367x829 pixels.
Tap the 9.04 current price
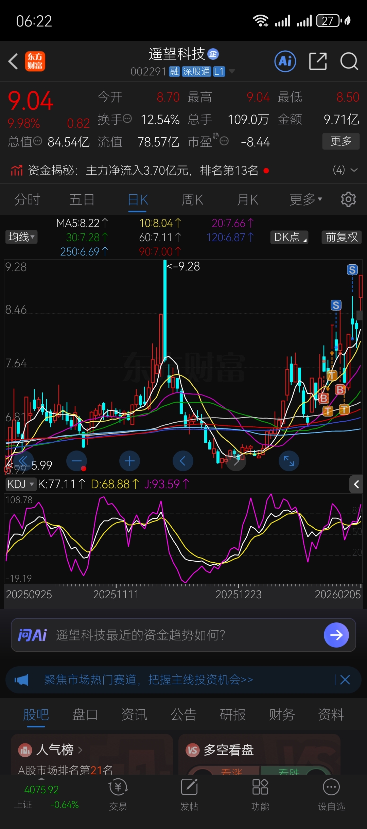pyautogui.click(x=31, y=101)
